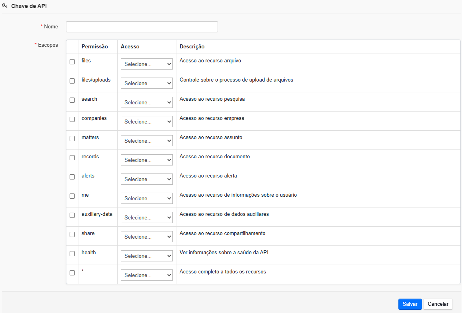Click 'Acesso completo a todos os recursos'
This screenshot has height=313, width=462.
point(223,272)
